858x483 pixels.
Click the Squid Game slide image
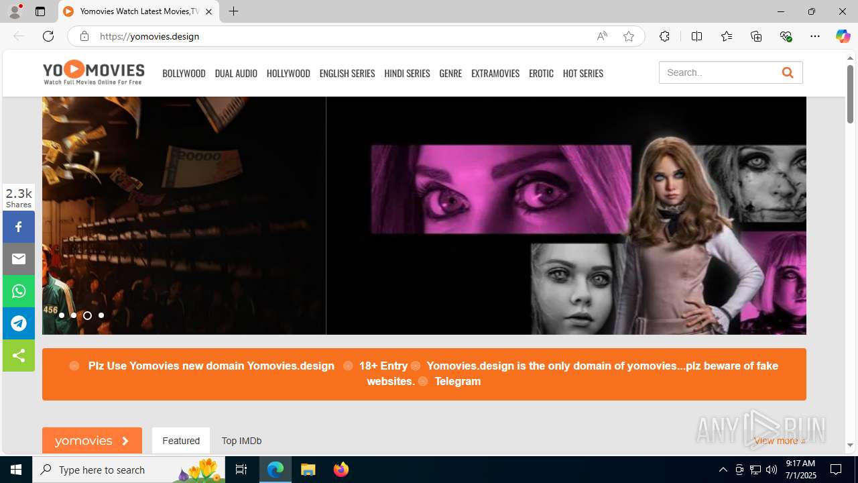point(184,215)
